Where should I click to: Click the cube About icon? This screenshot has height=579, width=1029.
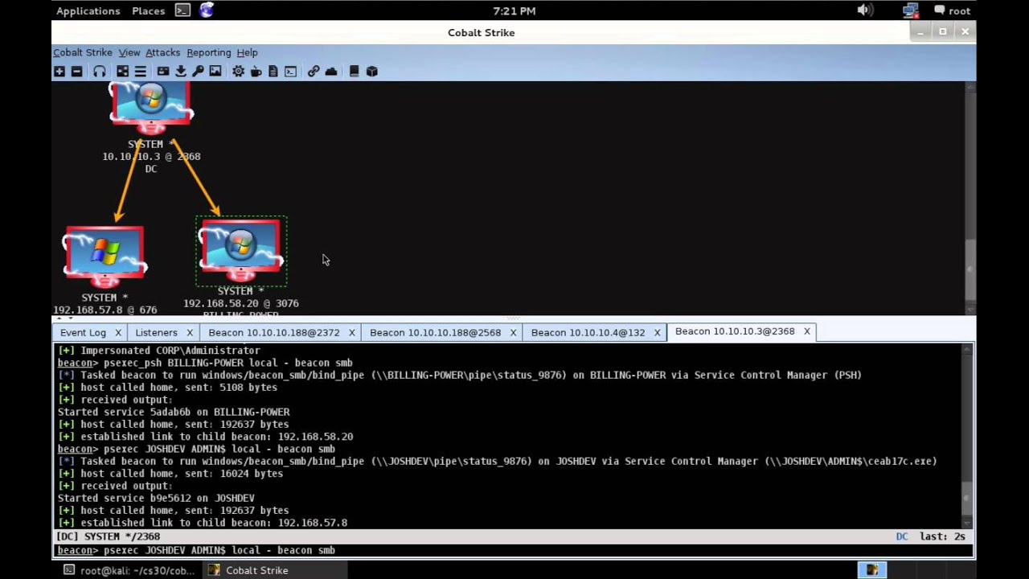372,72
